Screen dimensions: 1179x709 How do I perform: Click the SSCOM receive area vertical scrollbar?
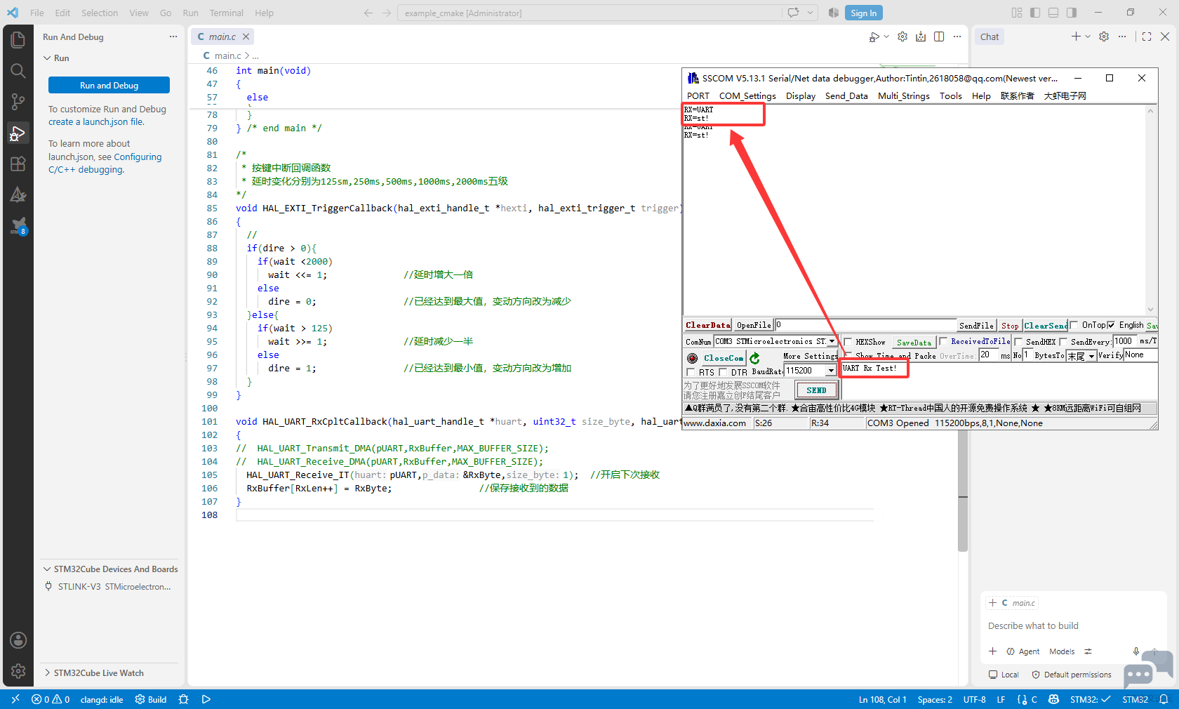(x=1150, y=210)
